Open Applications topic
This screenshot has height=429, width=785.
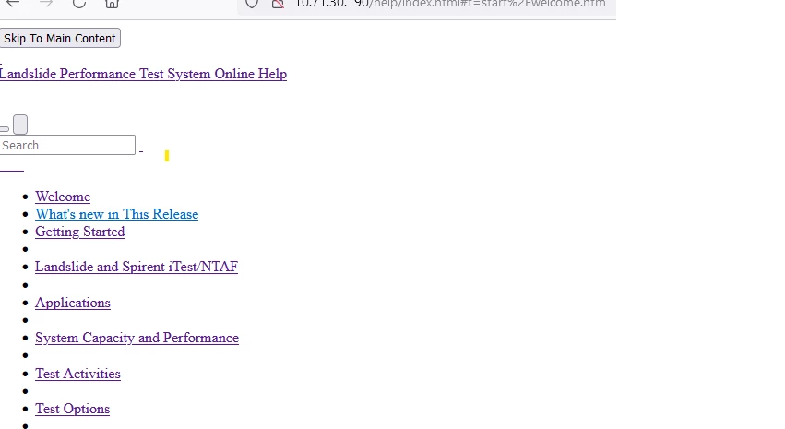pyautogui.click(x=73, y=303)
